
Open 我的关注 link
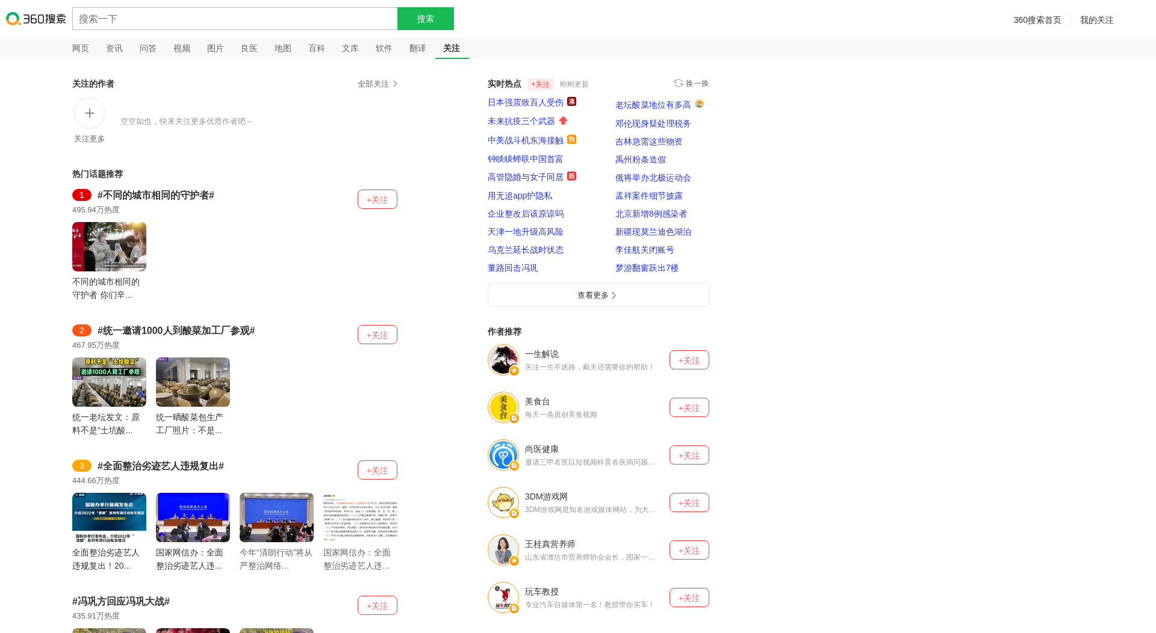(x=1097, y=20)
